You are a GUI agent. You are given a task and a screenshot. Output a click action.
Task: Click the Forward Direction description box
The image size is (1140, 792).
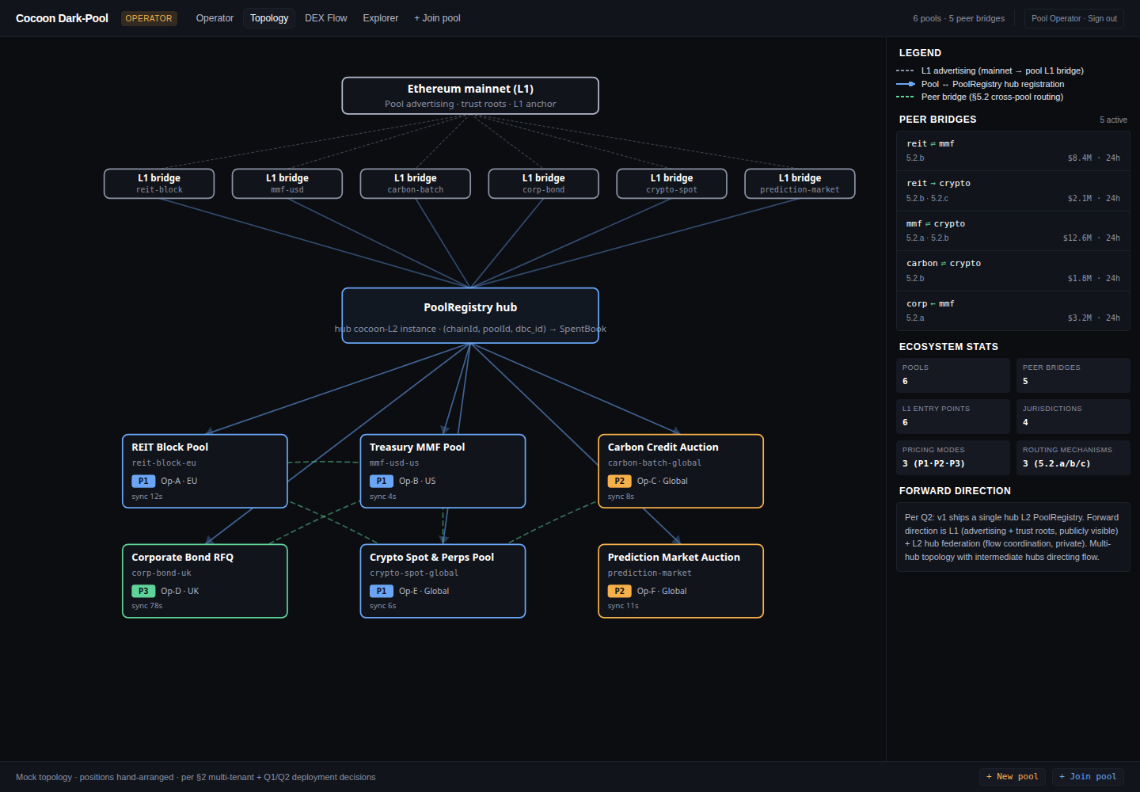[x=1013, y=537]
